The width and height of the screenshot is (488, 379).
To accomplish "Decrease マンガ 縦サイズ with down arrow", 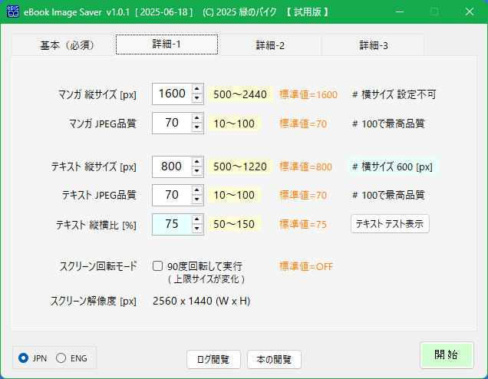I will pos(196,98).
